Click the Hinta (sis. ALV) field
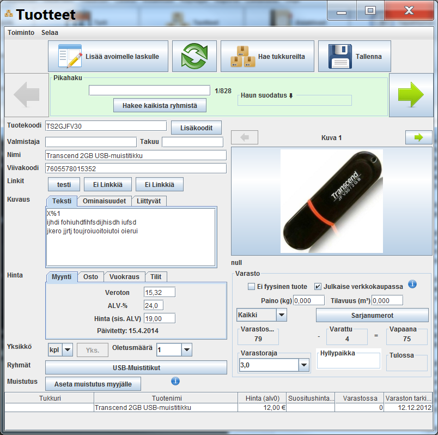This screenshot has width=438, height=435. point(160,318)
